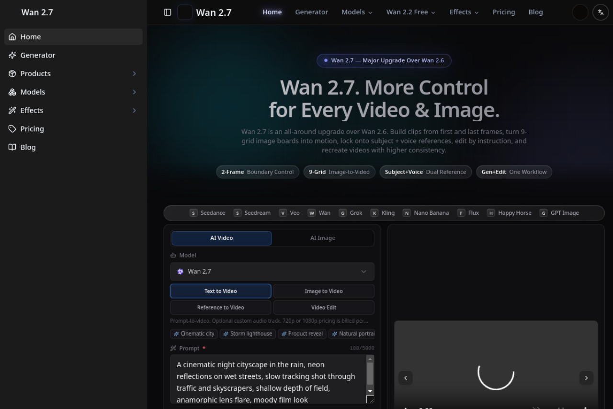The height and width of the screenshot is (409, 613).
Task: Select the Image to Video mode
Action: coord(324,291)
